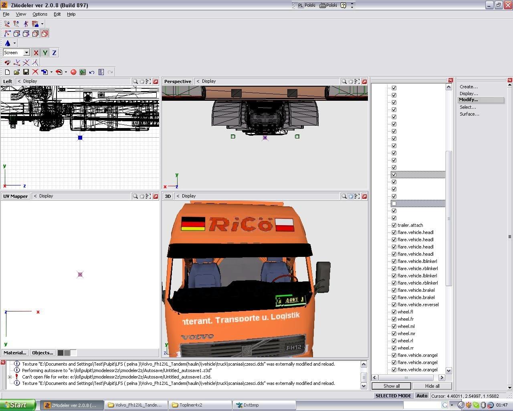Open the Options menu

click(40, 14)
